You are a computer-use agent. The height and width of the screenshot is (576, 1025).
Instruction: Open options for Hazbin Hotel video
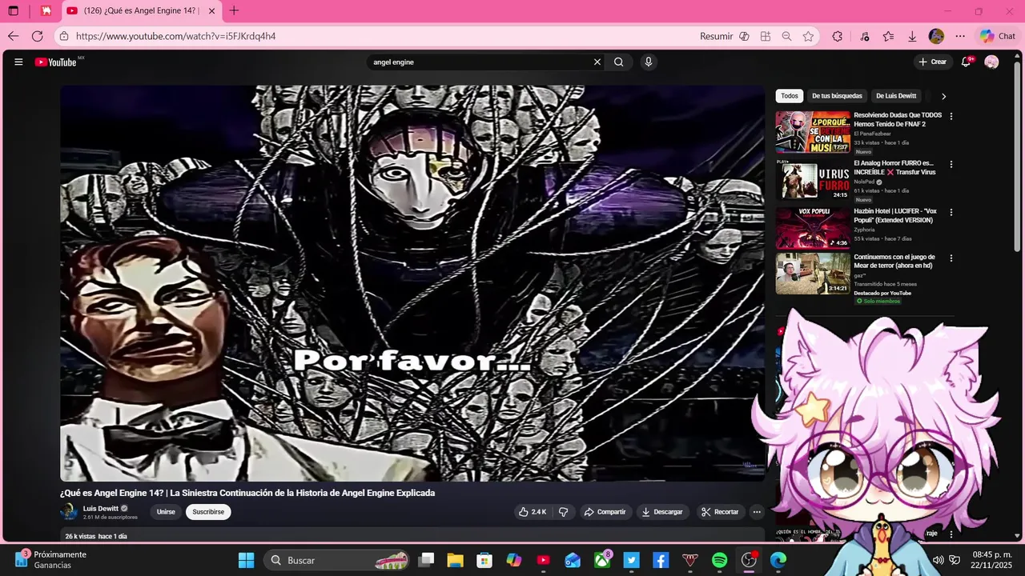pos(951,212)
